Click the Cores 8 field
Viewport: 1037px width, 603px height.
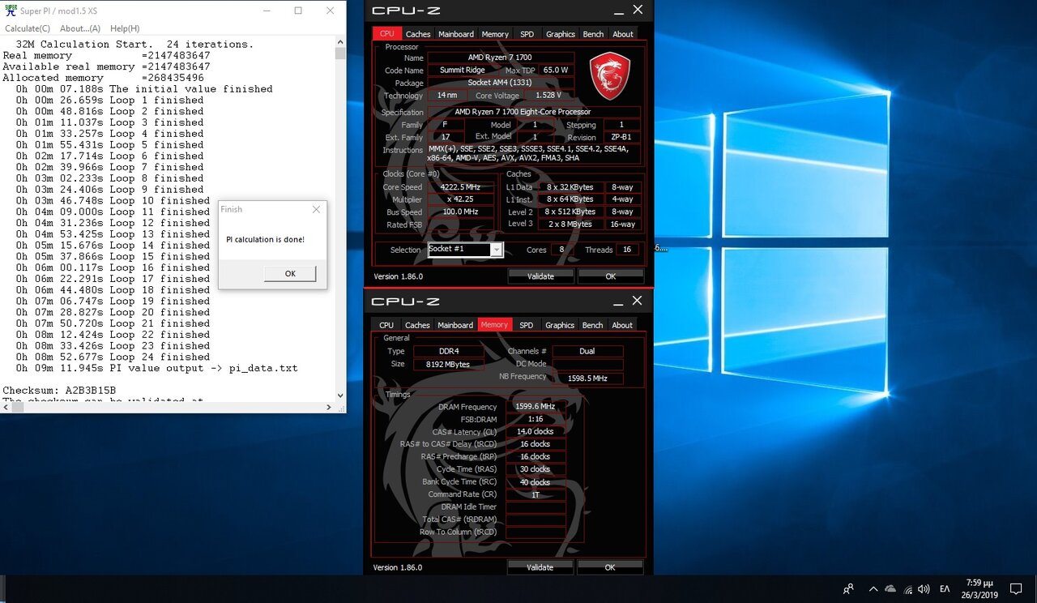coord(561,250)
